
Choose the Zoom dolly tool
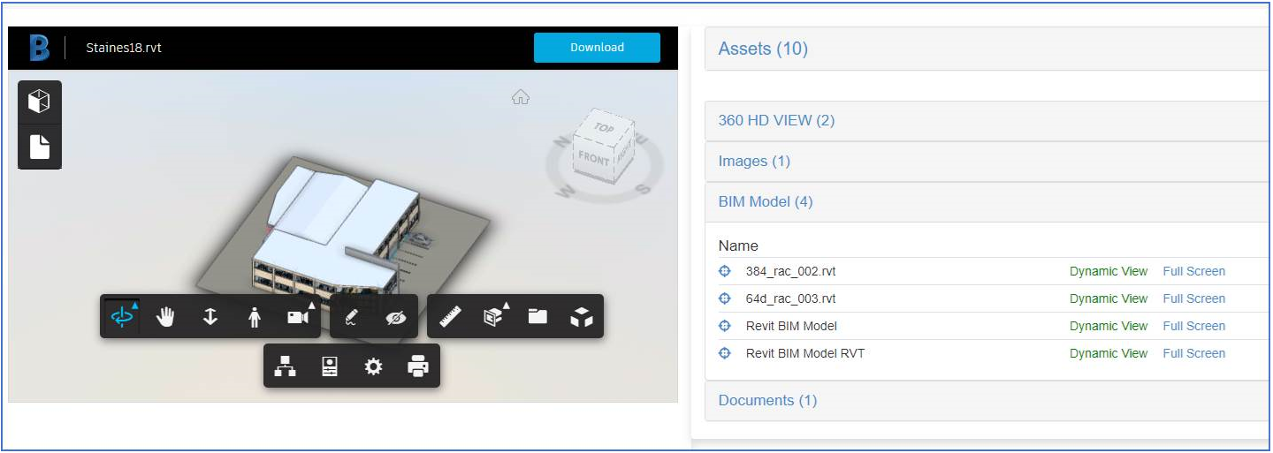210,317
